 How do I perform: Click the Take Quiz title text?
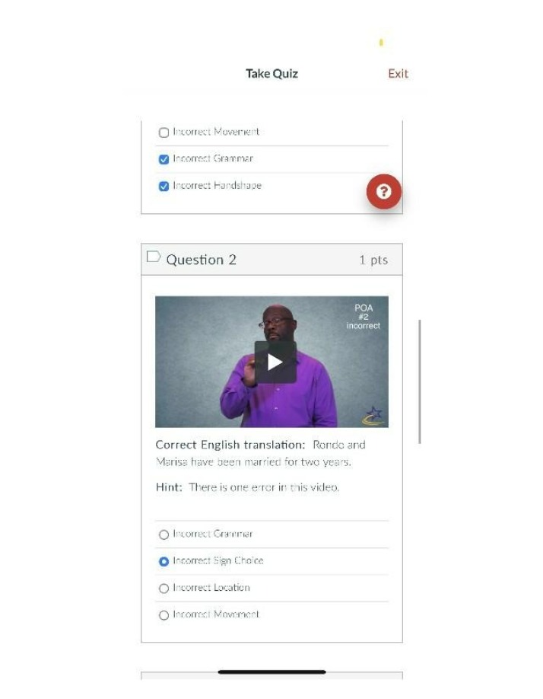pos(272,74)
